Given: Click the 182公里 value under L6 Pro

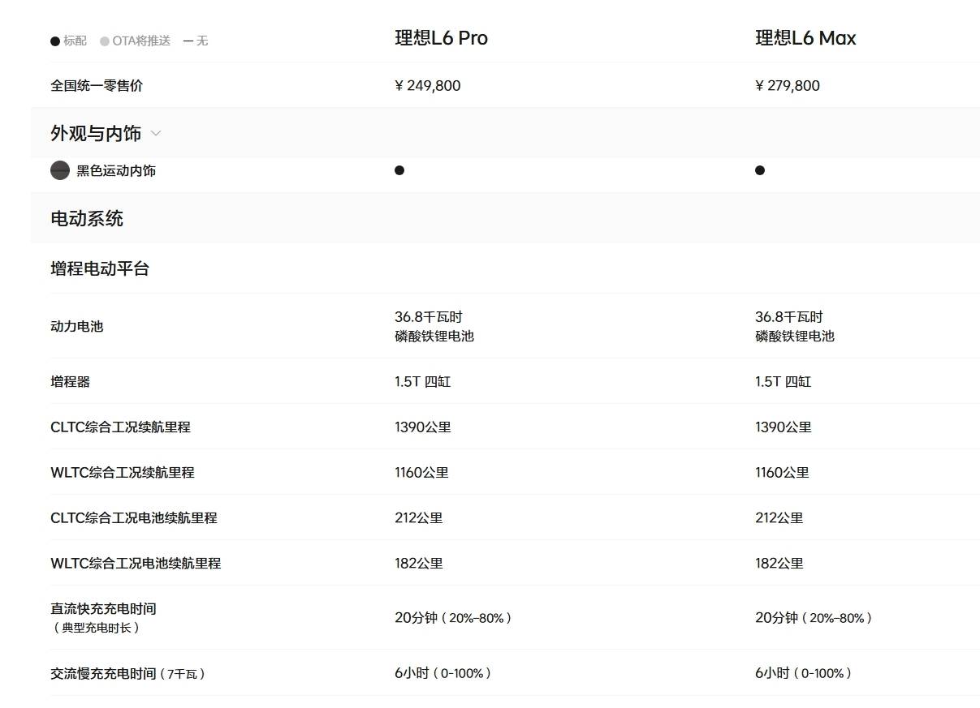Looking at the screenshot, I should tap(419, 564).
